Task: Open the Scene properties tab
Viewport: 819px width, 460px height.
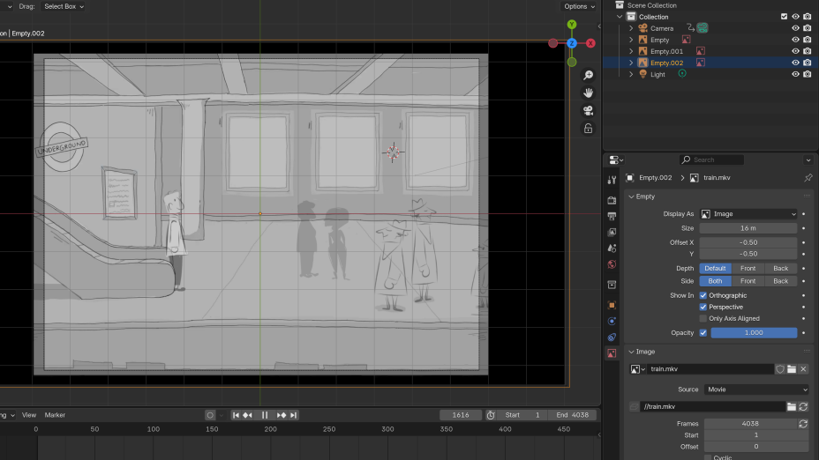Action: 612,249
